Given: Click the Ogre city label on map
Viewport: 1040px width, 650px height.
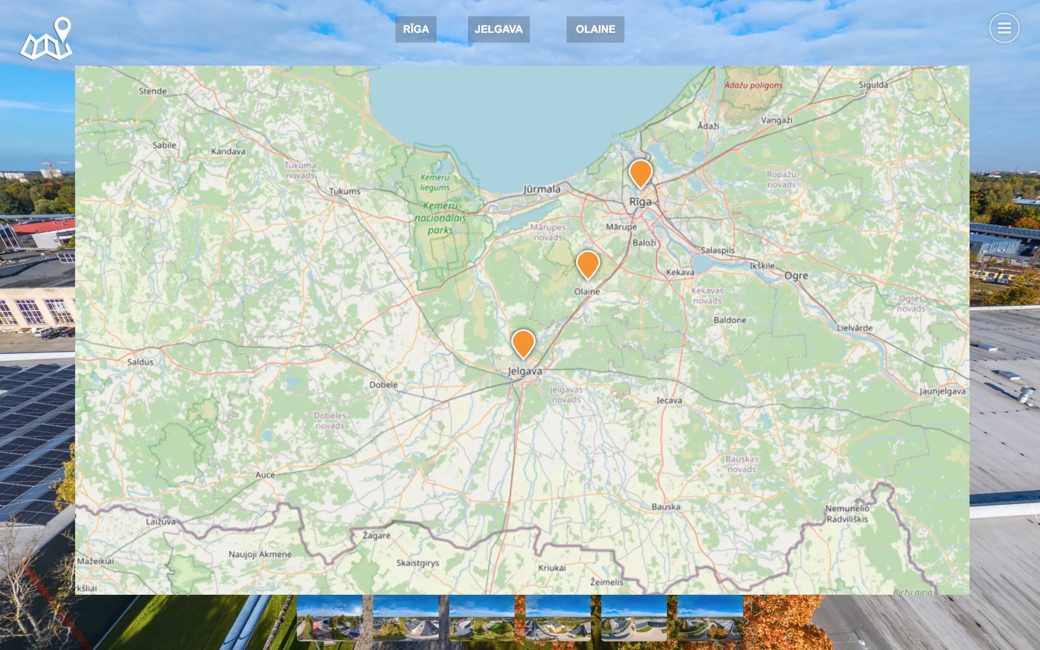Looking at the screenshot, I should point(796,275).
